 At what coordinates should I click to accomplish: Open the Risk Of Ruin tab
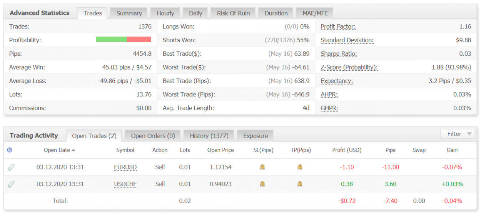click(233, 13)
